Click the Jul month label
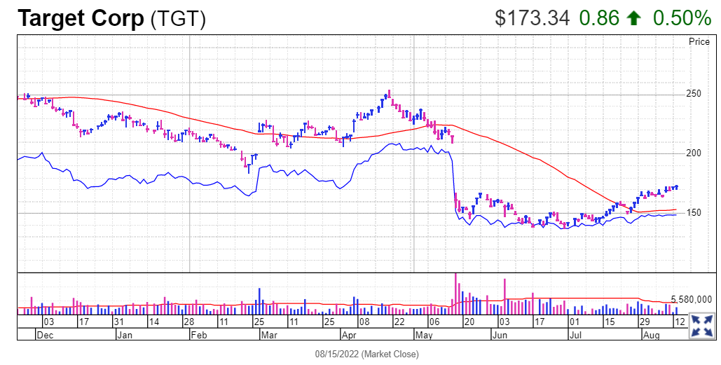 click(x=576, y=335)
